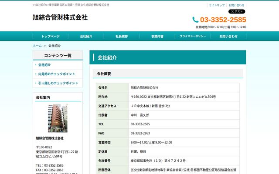Click the building photo in 会社案内

coord(58,118)
